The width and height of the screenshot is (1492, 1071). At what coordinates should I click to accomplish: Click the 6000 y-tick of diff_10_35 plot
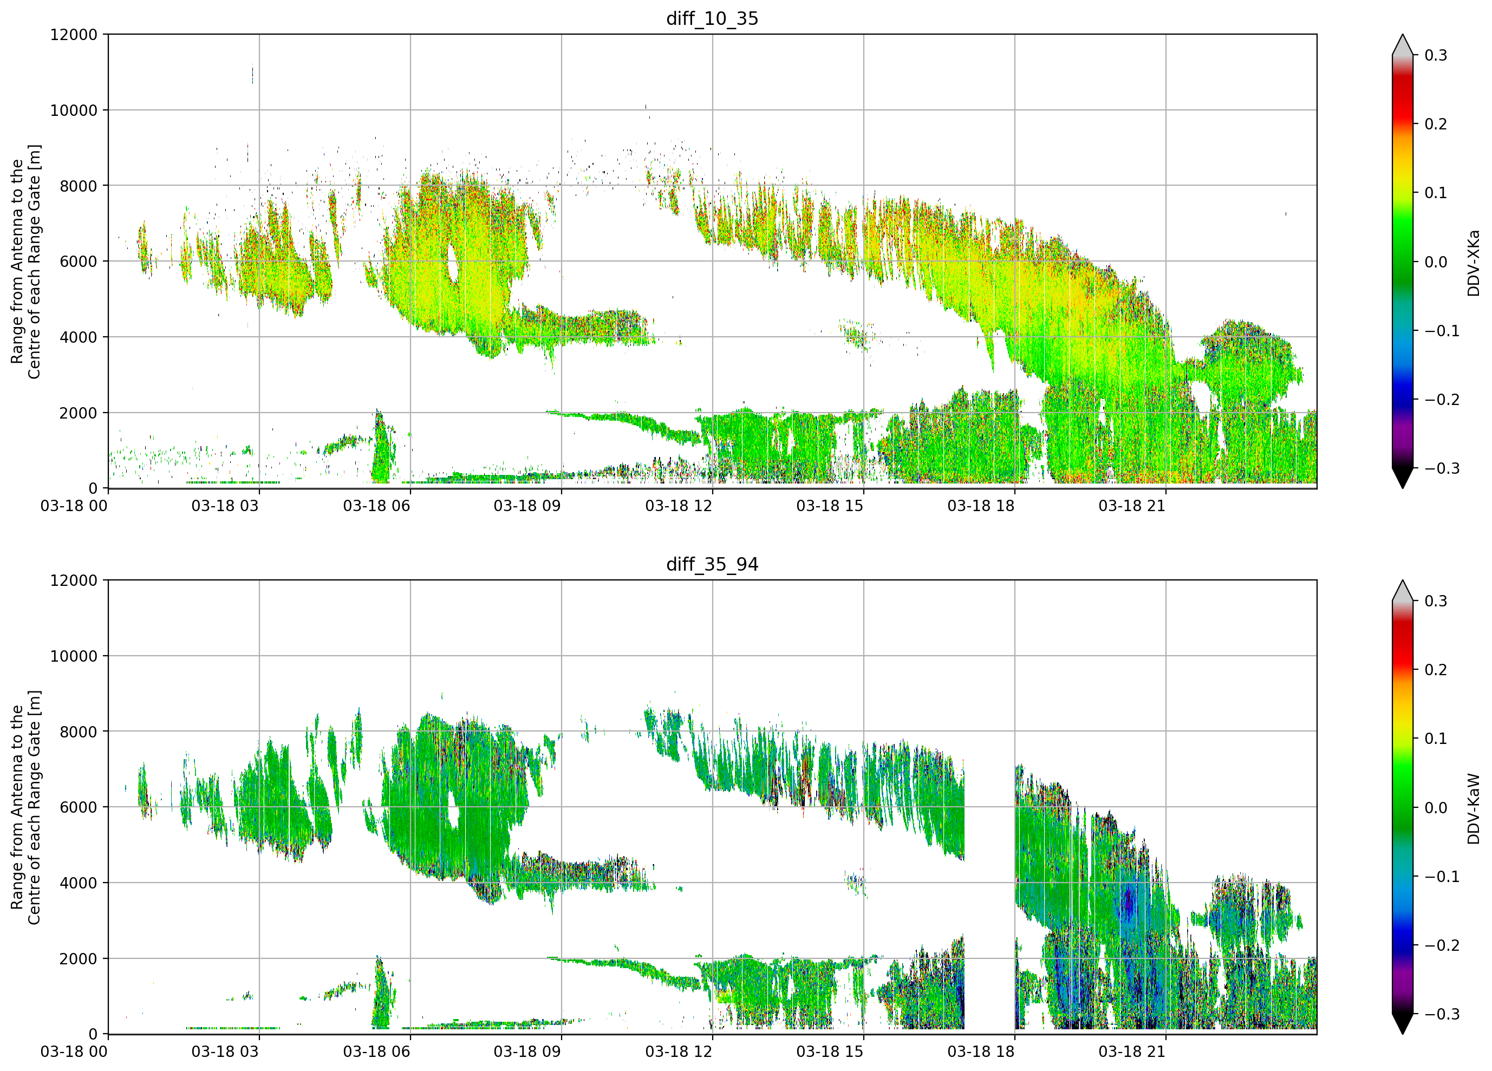tap(79, 261)
